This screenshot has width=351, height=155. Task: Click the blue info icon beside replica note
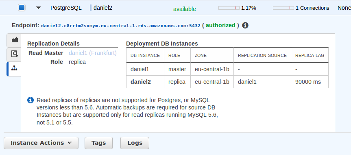31,100
